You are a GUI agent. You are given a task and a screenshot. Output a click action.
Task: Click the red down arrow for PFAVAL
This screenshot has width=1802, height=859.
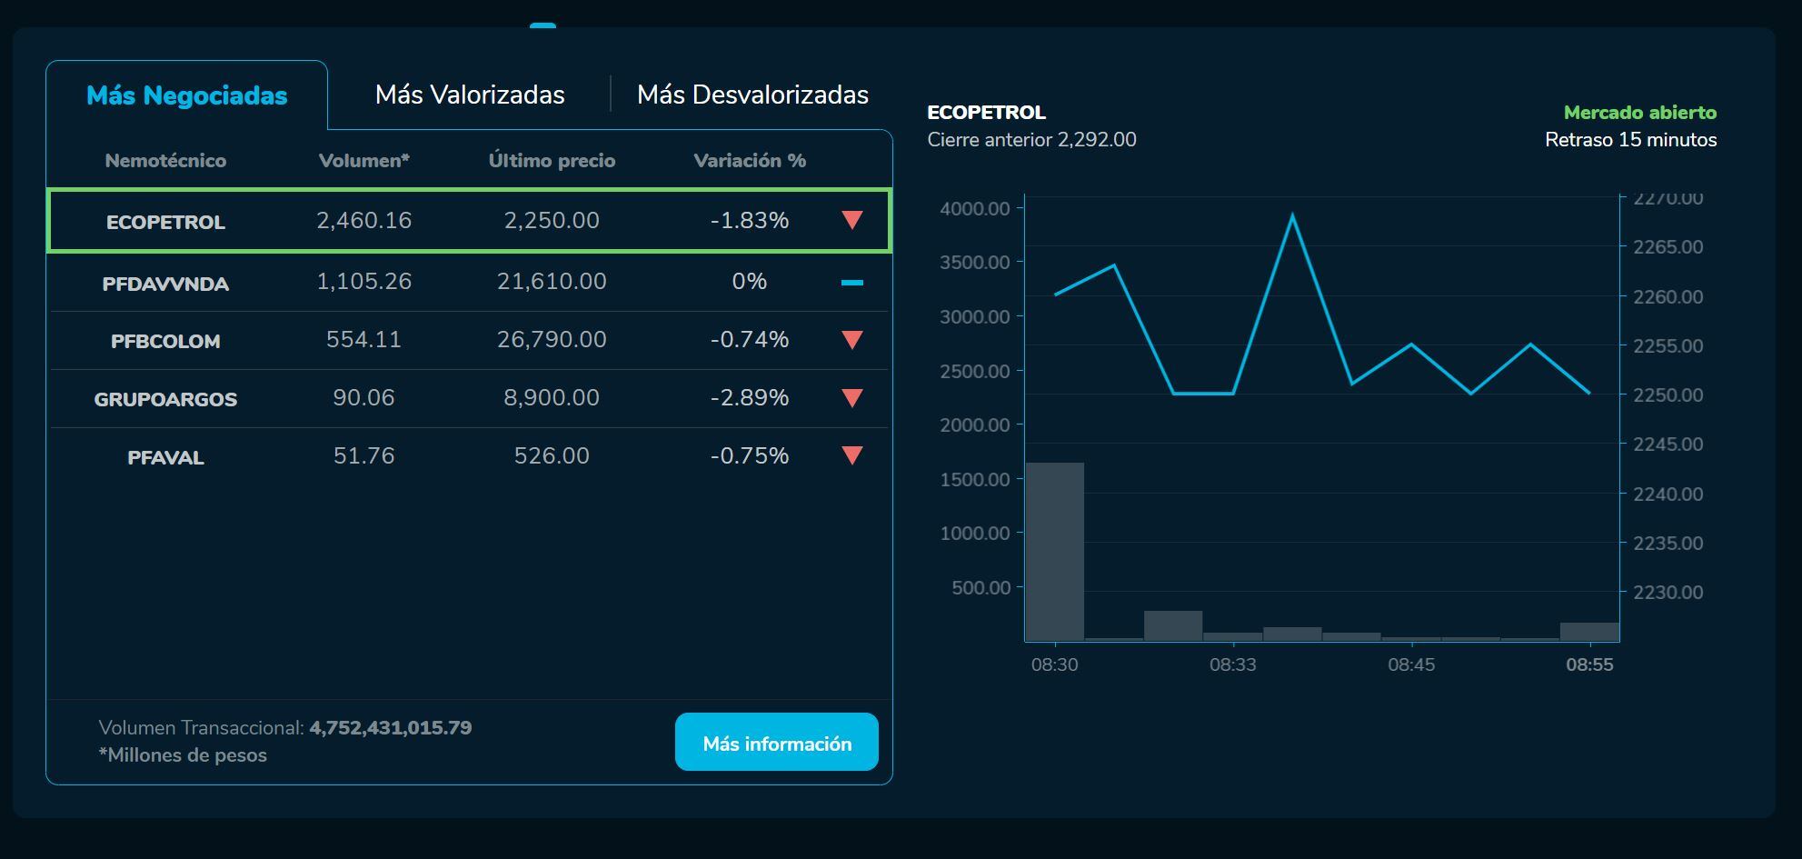[x=851, y=455]
